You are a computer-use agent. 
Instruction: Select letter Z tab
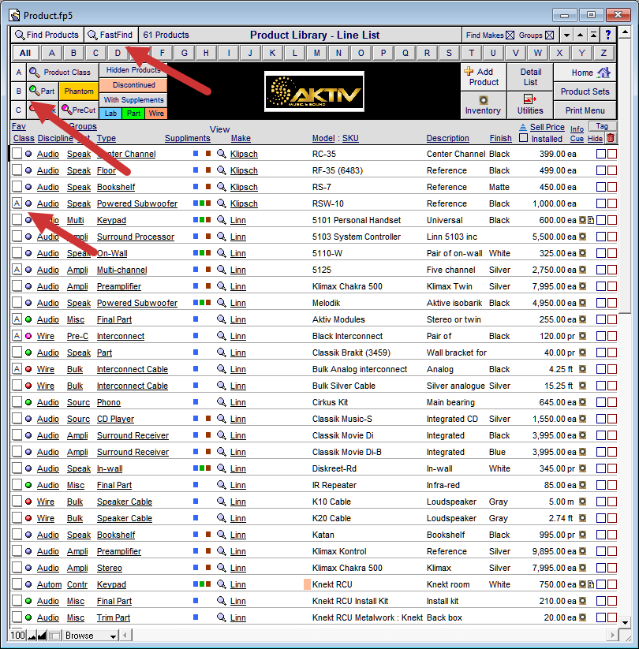(603, 53)
